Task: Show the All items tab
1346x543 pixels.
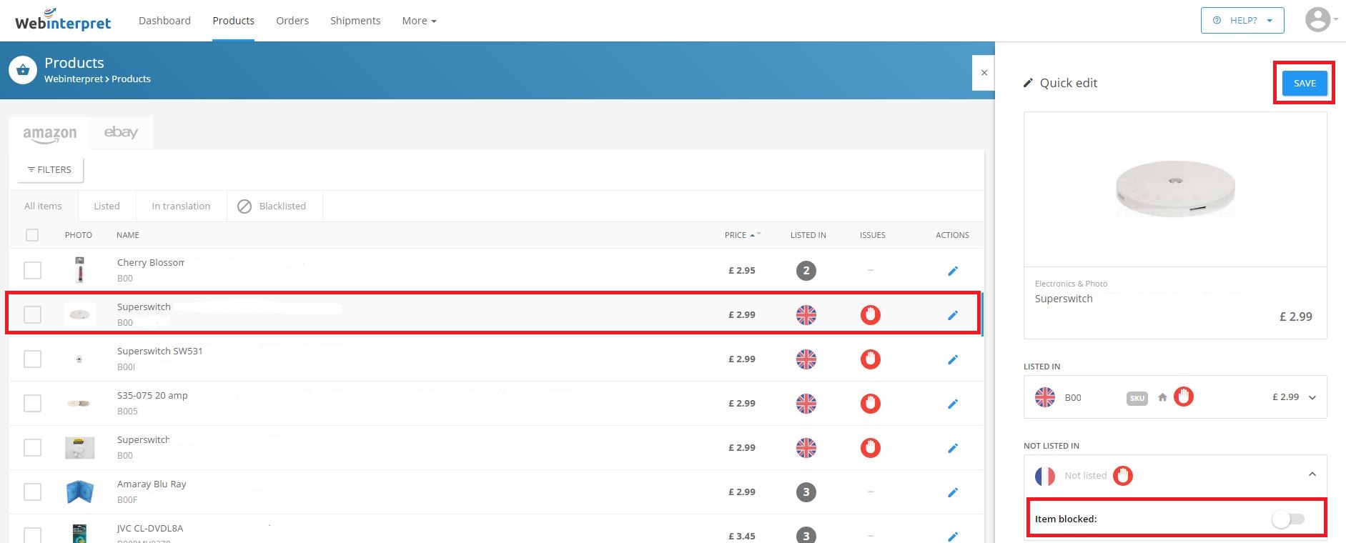Action: 43,206
